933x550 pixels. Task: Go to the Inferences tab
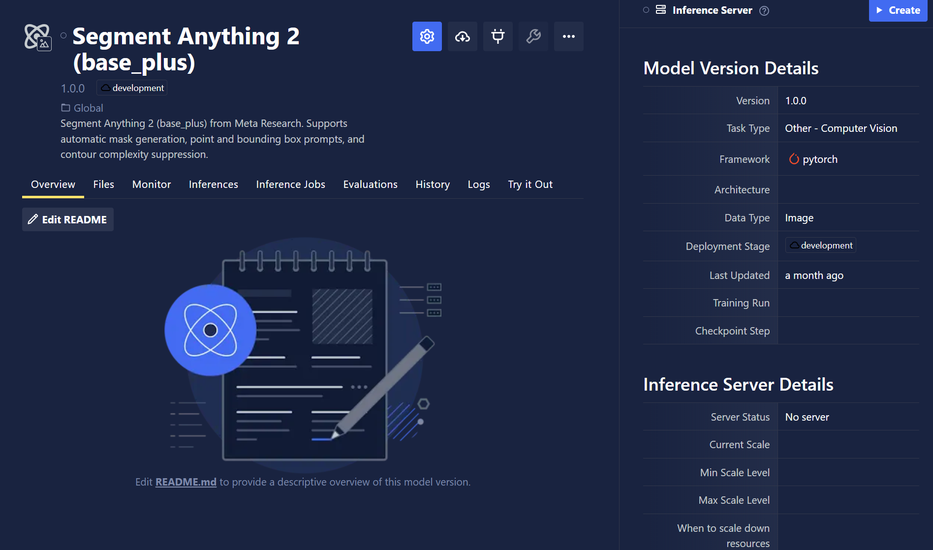214,184
